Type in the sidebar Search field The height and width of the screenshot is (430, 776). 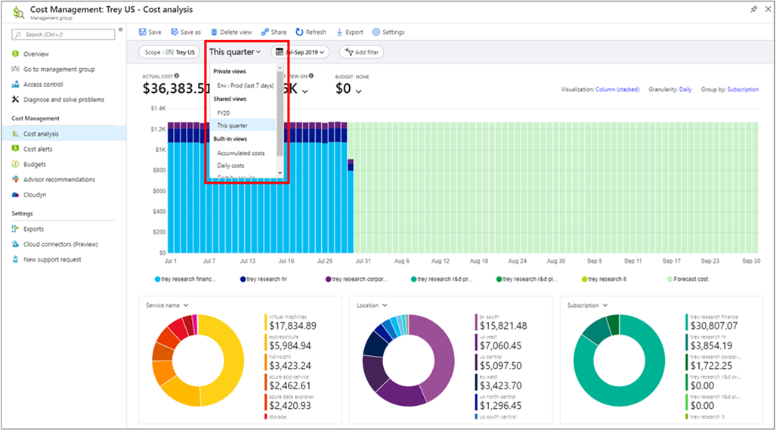point(64,35)
